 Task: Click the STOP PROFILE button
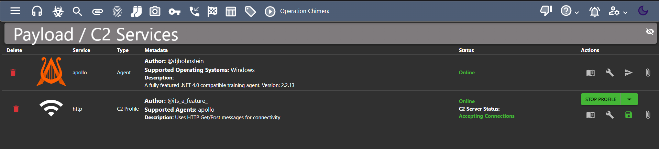(x=601, y=99)
